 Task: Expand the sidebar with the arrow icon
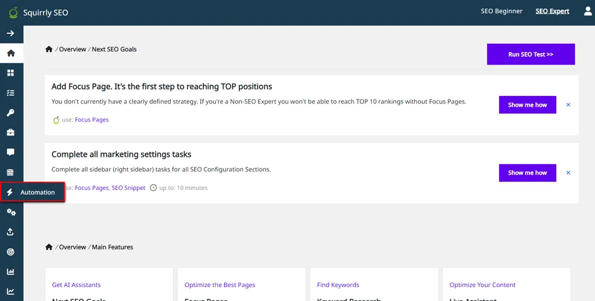[x=10, y=33]
